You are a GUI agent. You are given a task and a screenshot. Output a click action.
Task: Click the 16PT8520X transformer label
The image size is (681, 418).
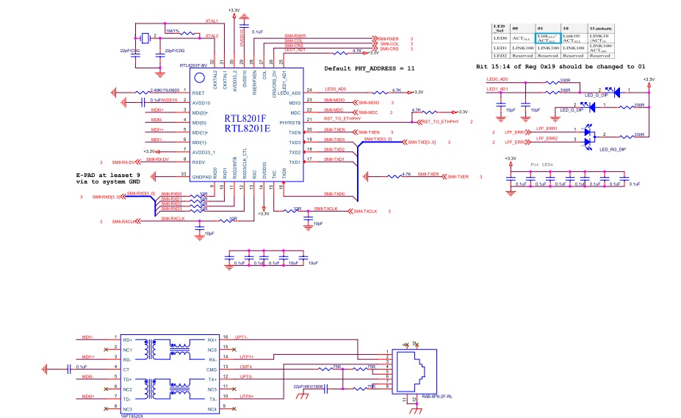point(132,416)
